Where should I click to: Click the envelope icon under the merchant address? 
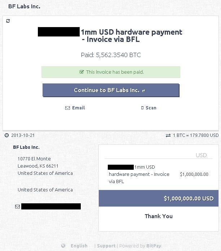click(x=17, y=207)
